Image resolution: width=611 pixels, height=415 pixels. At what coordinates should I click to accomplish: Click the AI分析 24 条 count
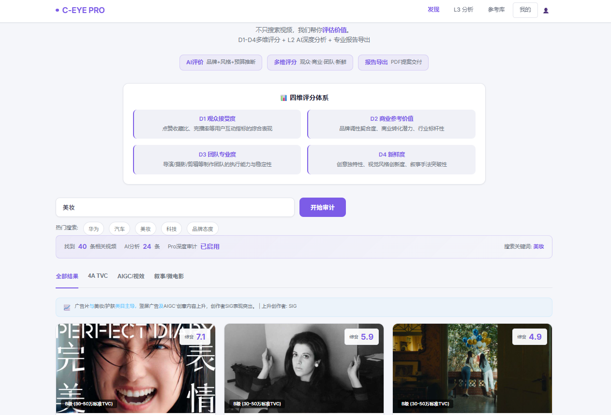(142, 246)
